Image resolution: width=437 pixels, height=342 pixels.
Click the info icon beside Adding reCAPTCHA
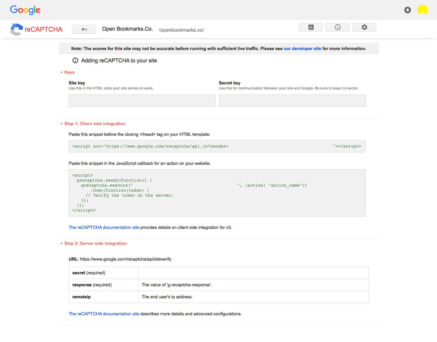75,60
